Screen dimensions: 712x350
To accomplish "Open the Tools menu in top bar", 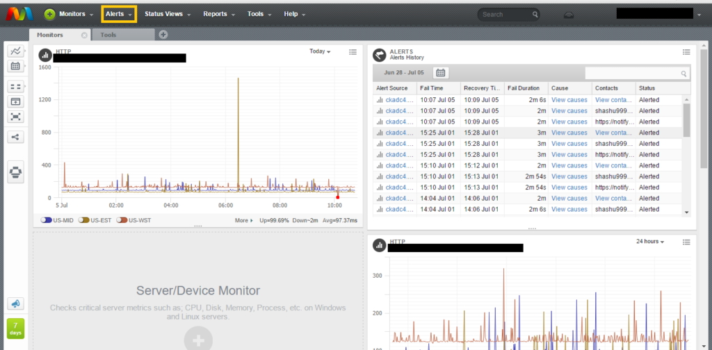I will click(x=259, y=14).
